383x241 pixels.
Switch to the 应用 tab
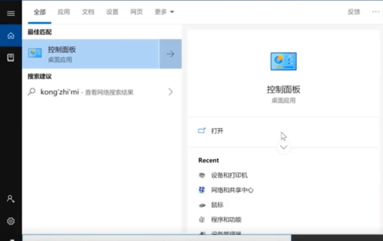64,12
